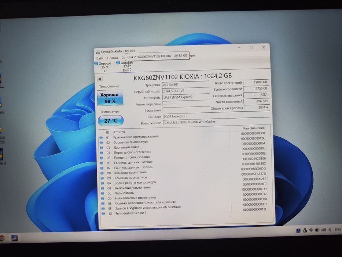Click status orb for 09 Команды хост-записи
This screenshot has width=342, height=257.
click(102, 178)
